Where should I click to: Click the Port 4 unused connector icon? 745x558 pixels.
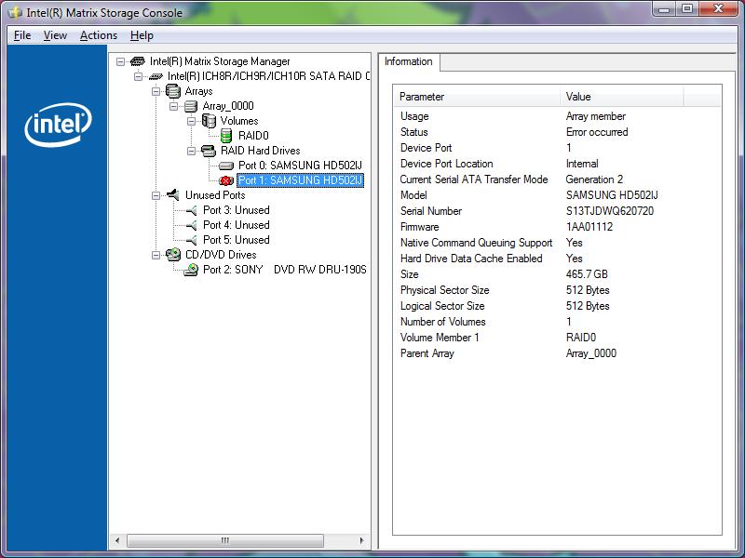(x=191, y=225)
